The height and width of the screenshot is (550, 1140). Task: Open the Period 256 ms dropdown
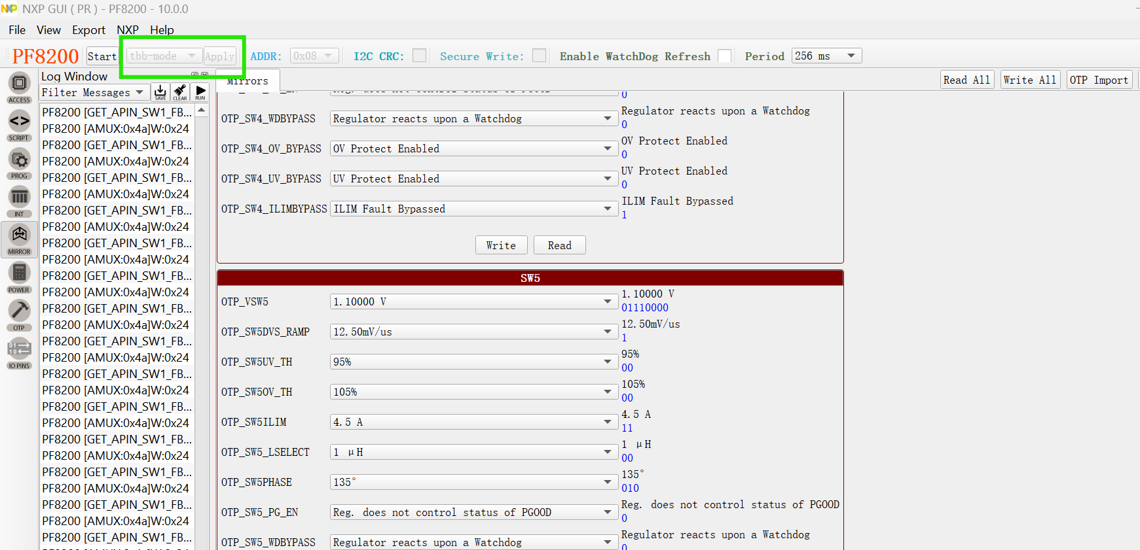pos(826,56)
